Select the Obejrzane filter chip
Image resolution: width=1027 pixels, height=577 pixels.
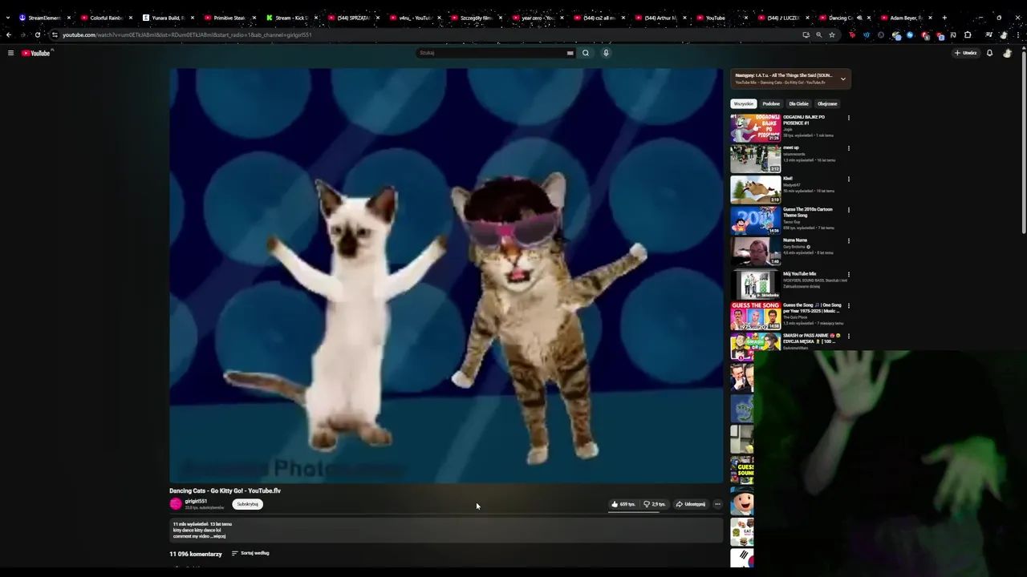point(827,103)
